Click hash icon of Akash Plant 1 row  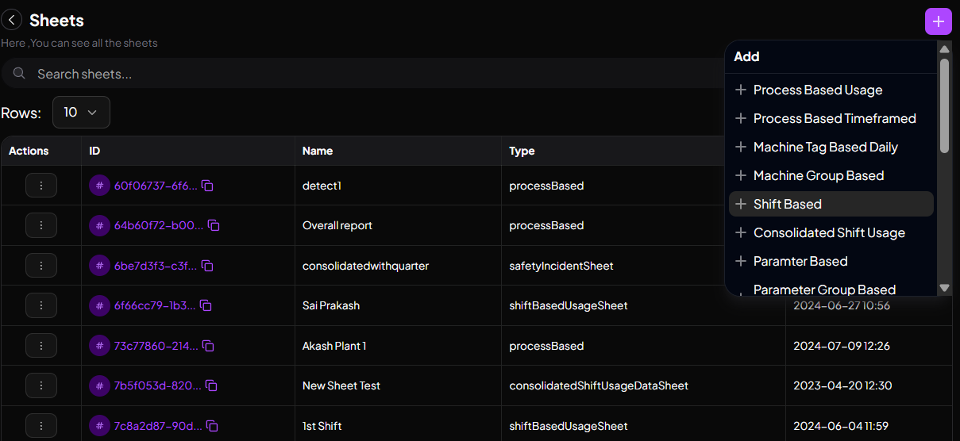99,346
